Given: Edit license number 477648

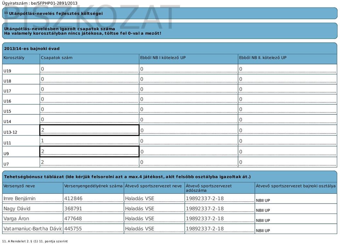Looking at the screenshot, I should [93, 218].
